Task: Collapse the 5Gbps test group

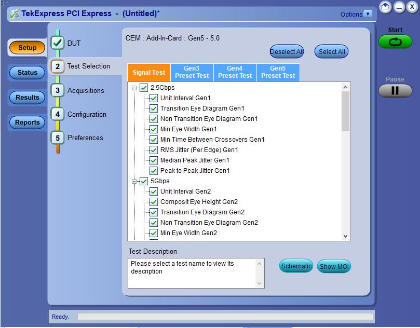Action: (x=134, y=182)
